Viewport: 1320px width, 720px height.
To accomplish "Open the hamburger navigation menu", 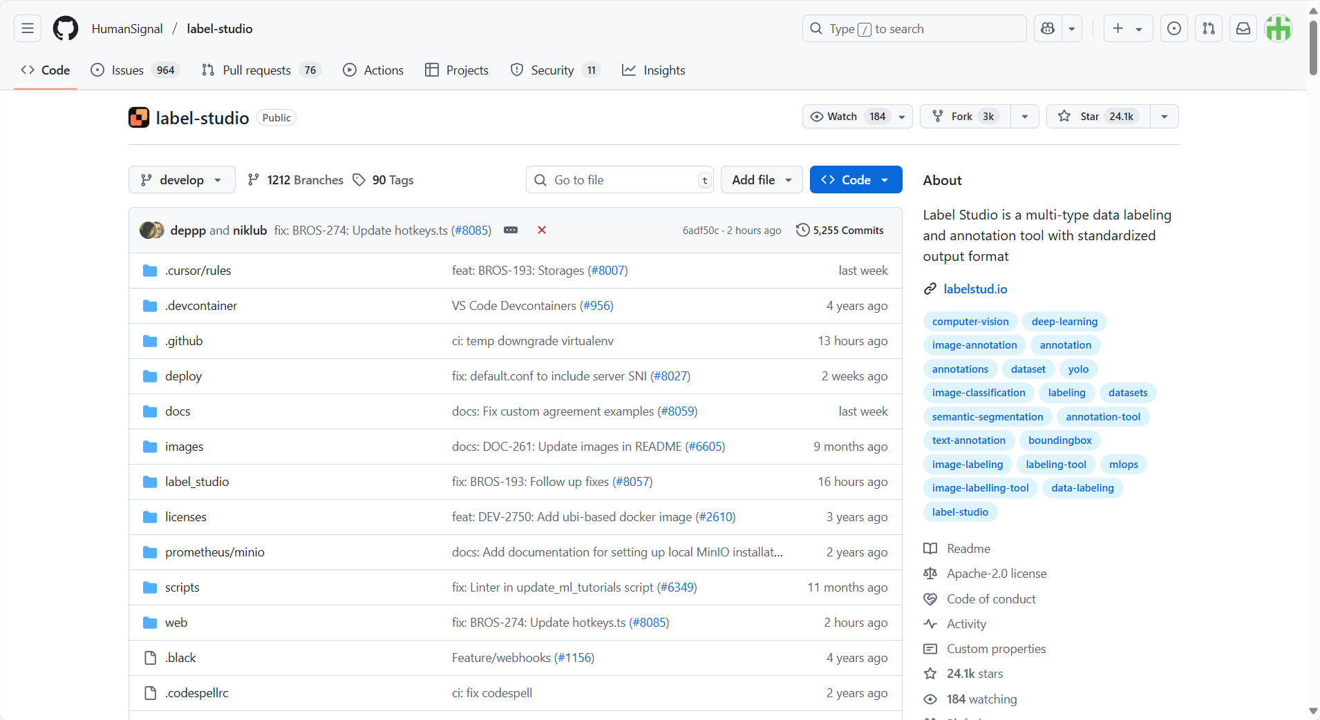I will pyautogui.click(x=28, y=28).
